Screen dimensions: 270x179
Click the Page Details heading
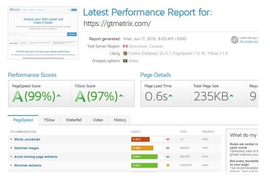[156, 75]
